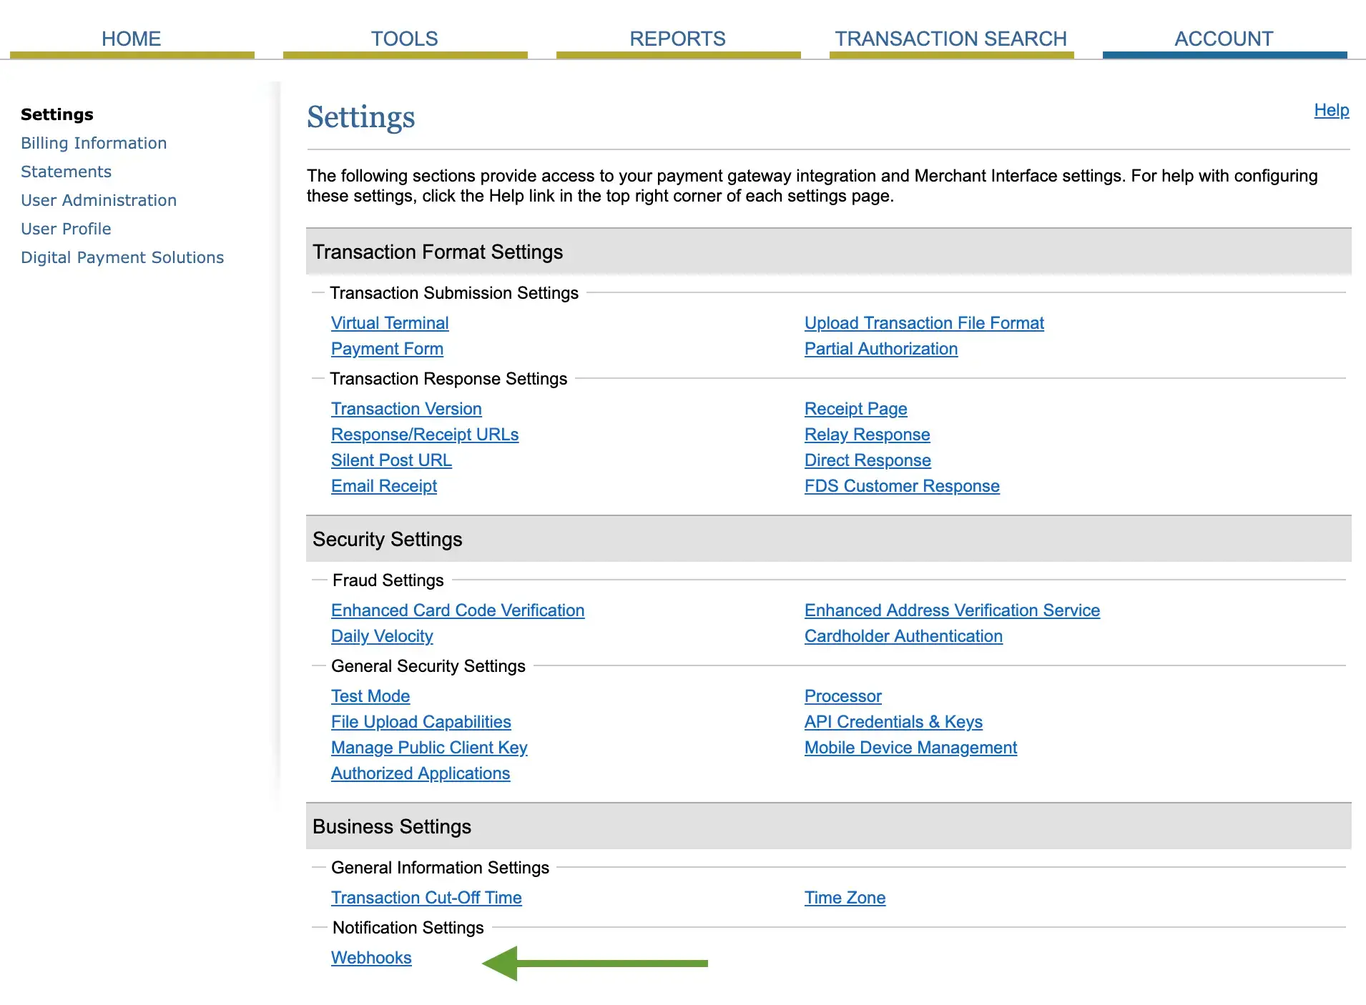The image size is (1366, 1005).
Task: Click the Authorized Applications link
Action: pyautogui.click(x=421, y=773)
